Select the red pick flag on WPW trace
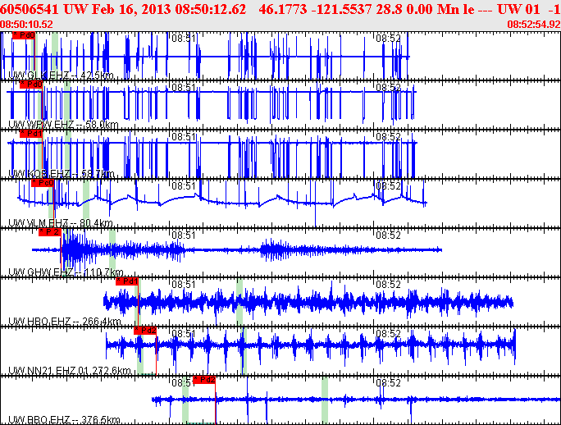 tap(30, 84)
